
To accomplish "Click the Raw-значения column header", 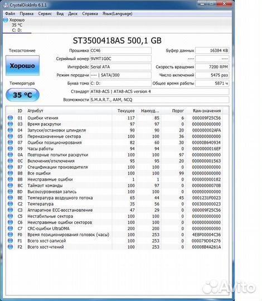I will click(207, 111).
